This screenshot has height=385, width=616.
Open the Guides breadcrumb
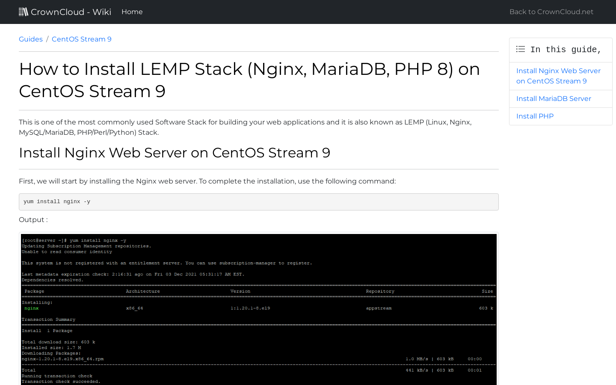point(31,39)
